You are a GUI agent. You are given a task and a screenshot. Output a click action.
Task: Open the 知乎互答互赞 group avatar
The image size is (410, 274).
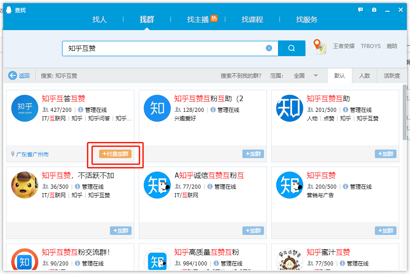click(25, 108)
